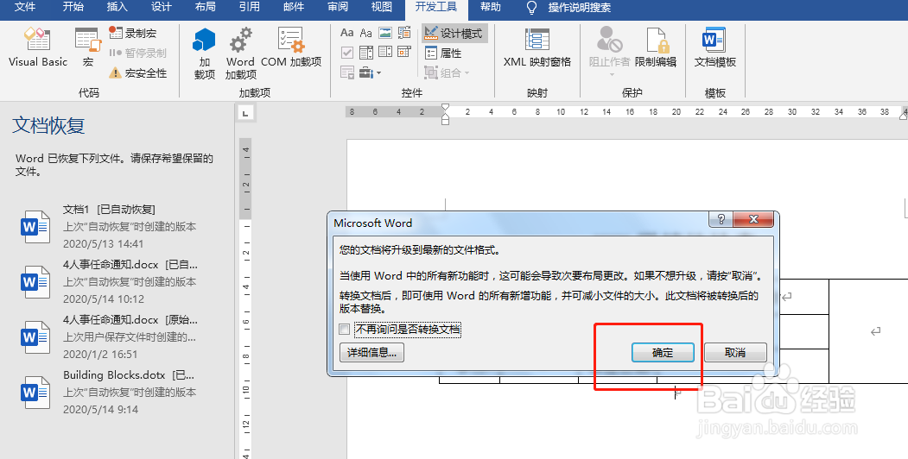The height and width of the screenshot is (459, 908).
Task: Open the Visual Basic editor
Action: point(38,47)
